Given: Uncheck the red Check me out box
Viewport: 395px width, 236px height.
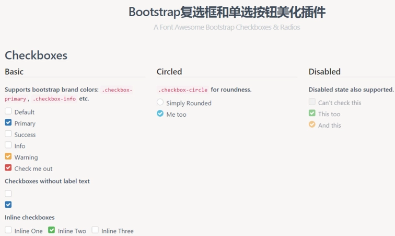Looking at the screenshot, I should [x=8, y=168].
